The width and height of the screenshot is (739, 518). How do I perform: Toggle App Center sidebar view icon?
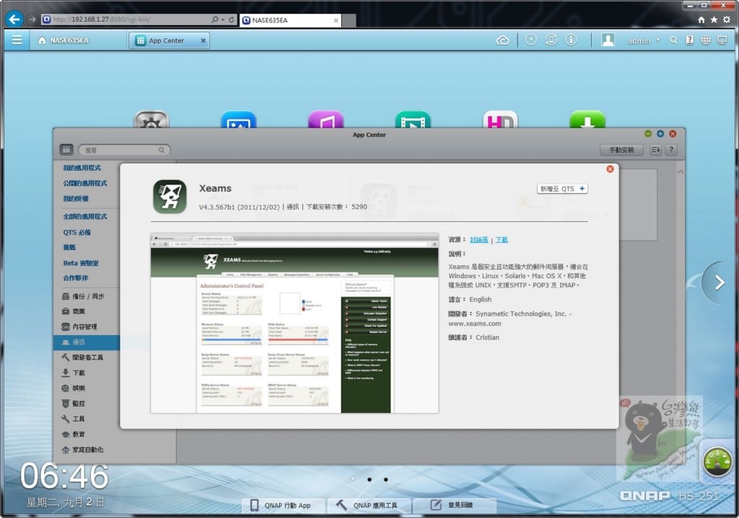[66, 150]
